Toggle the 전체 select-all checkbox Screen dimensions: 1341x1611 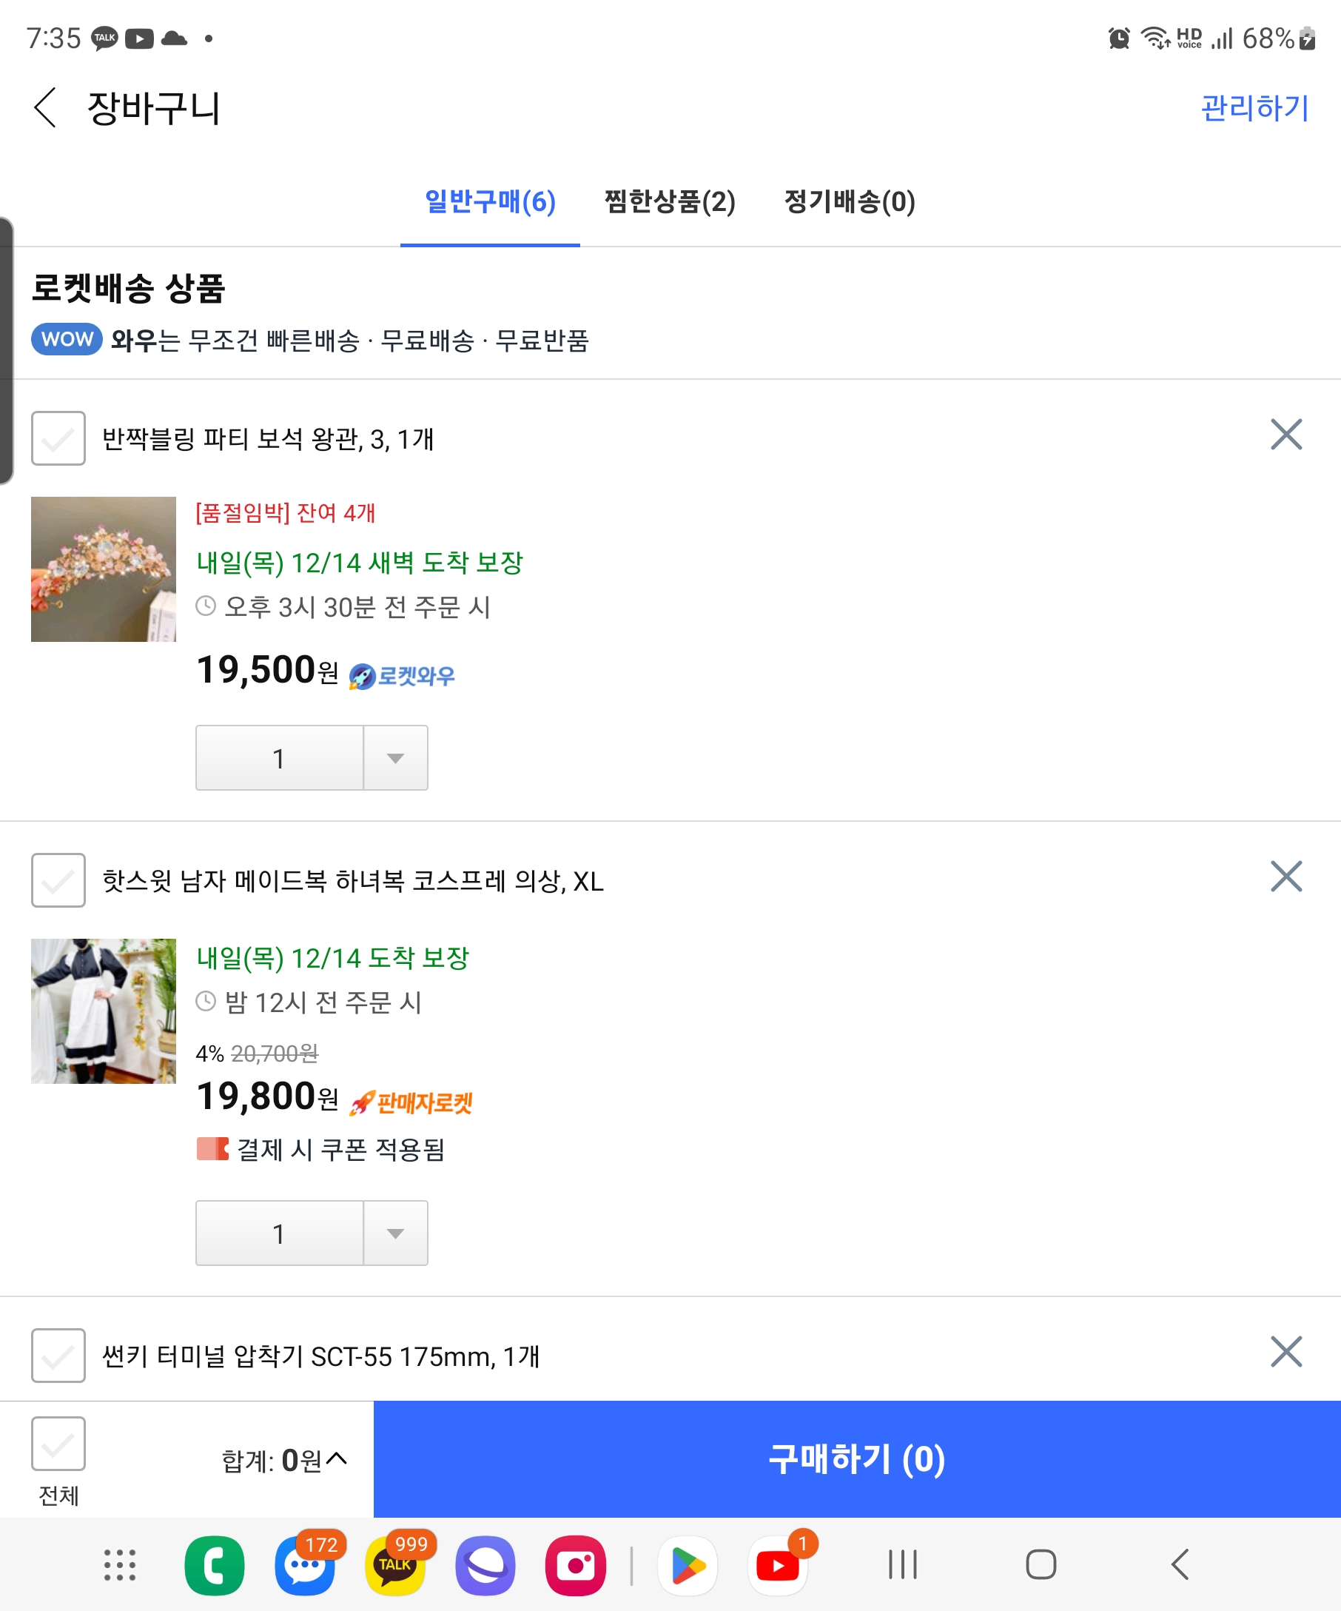point(58,1444)
